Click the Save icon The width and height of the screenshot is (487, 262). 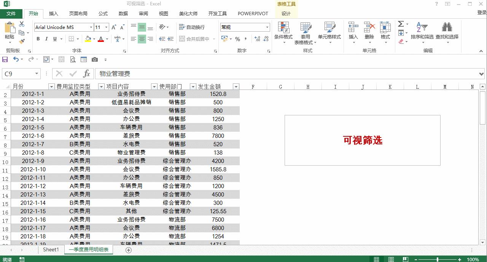[x=5, y=59]
